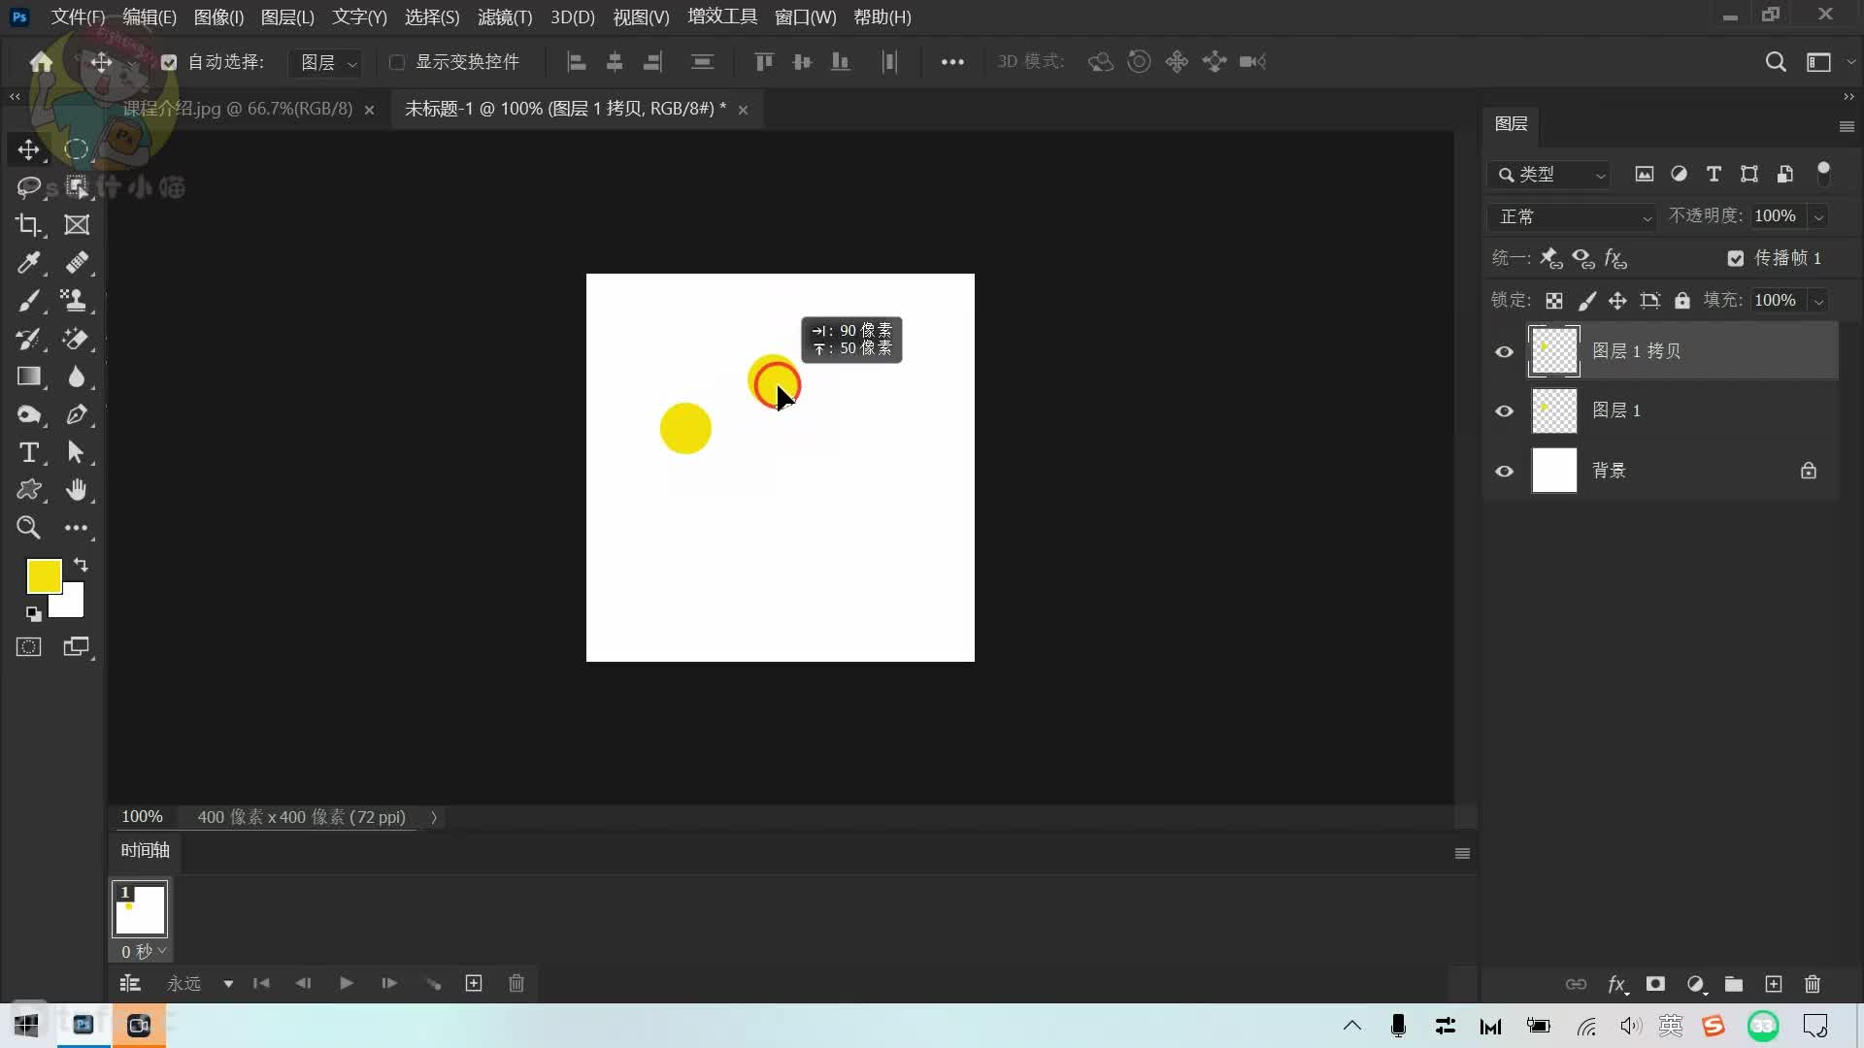This screenshot has width=1864, height=1048.
Task: Expand the fill slider dropdown
Action: tap(1818, 301)
